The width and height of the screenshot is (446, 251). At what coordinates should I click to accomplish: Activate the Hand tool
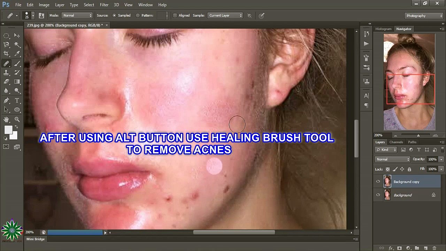(6, 120)
